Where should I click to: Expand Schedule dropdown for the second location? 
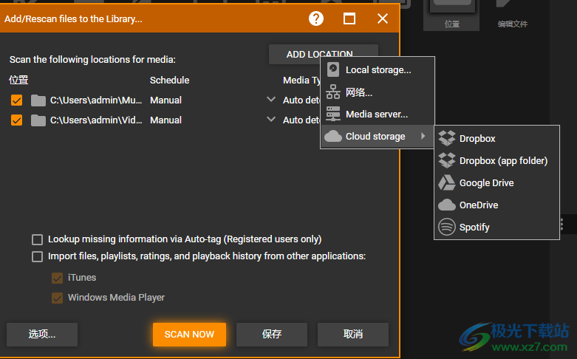click(x=270, y=120)
